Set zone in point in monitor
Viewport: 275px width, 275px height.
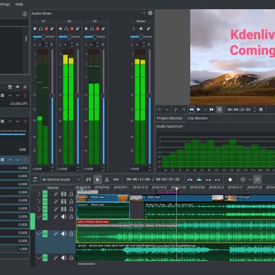click(176, 109)
